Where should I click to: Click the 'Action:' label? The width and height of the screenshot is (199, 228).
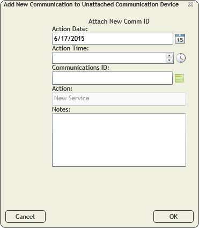(62, 89)
